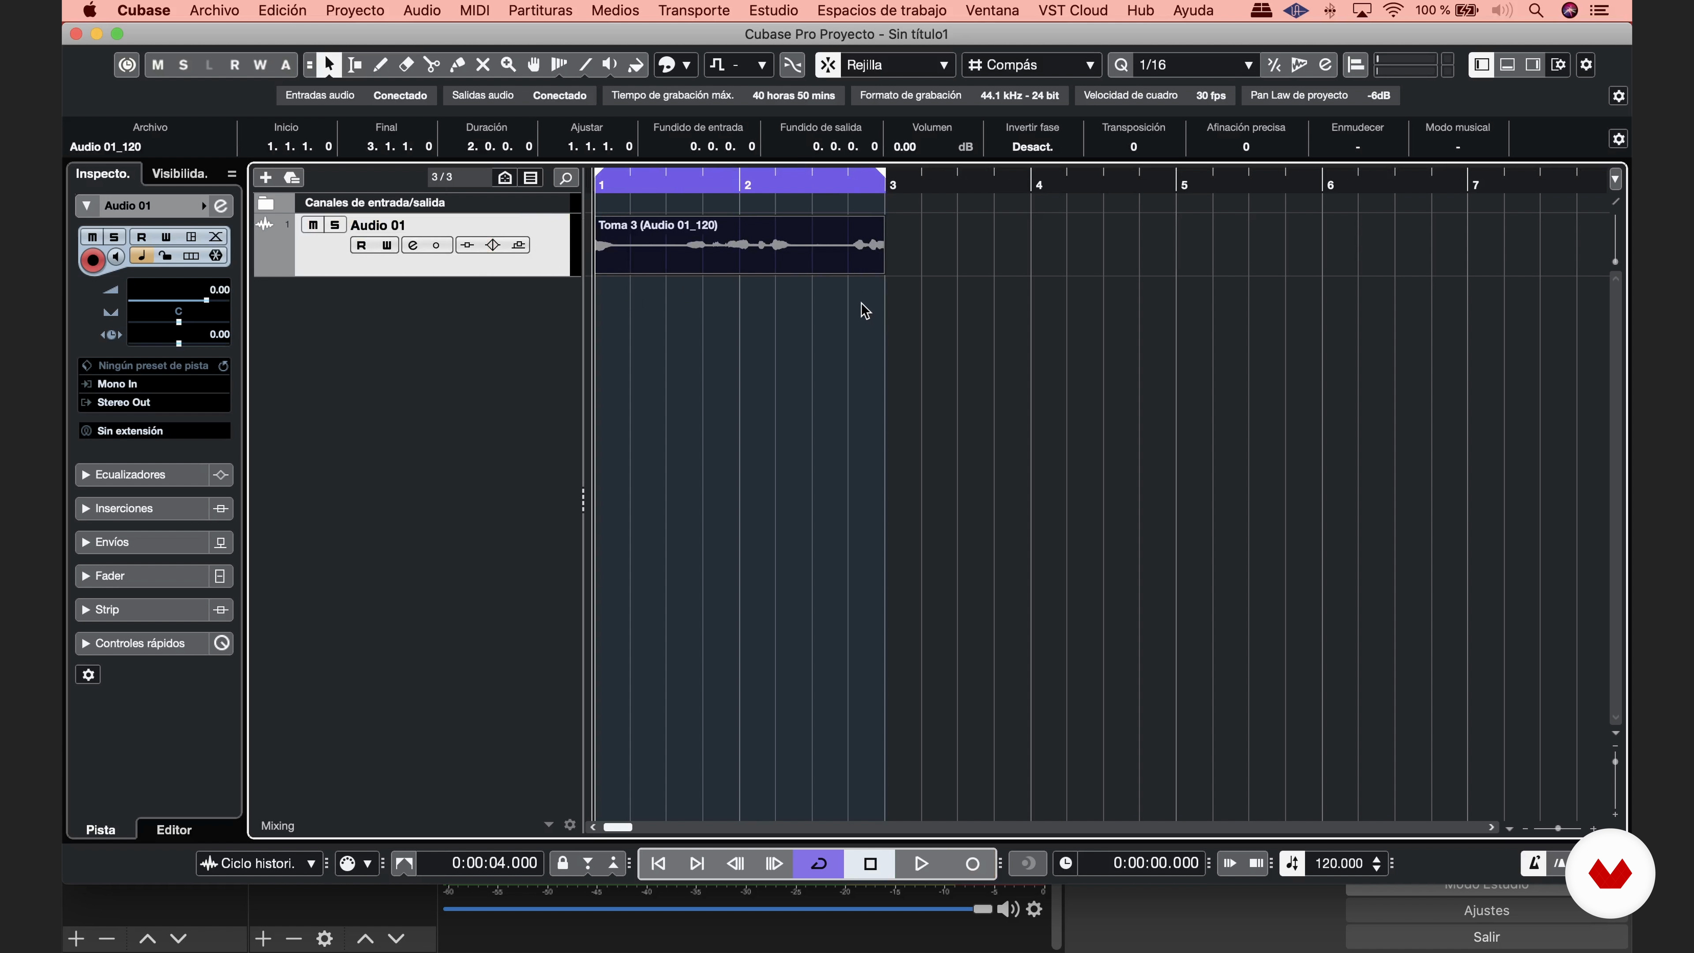Viewport: 1694px width, 953px height.
Task: Click the inspector pan slider
Action: (x=179, y=322)
